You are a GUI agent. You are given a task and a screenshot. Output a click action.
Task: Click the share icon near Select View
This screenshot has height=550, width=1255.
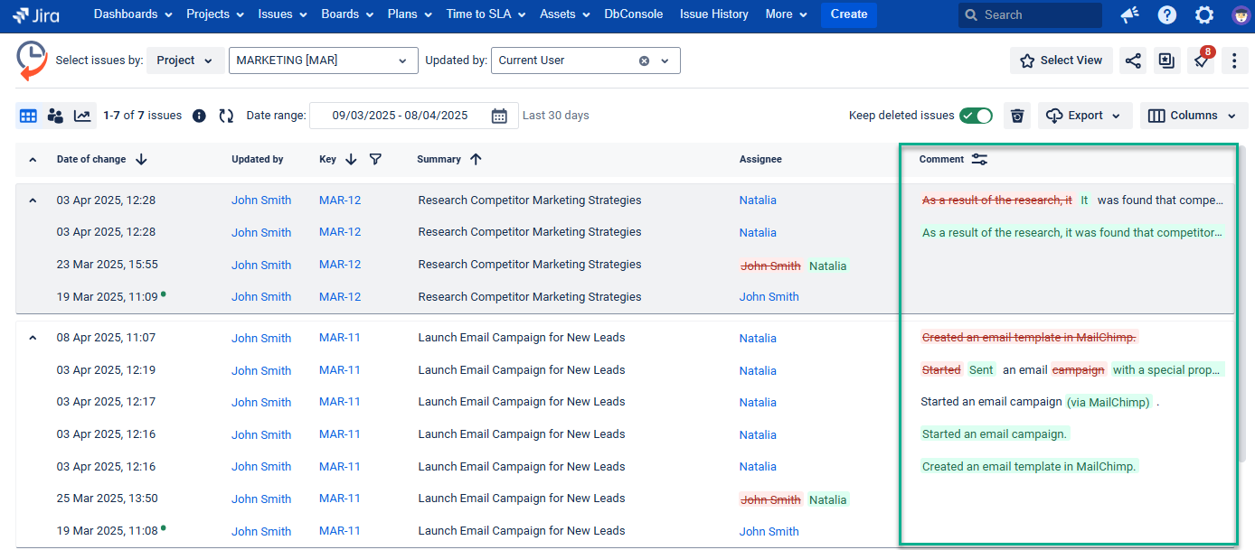1132,60
